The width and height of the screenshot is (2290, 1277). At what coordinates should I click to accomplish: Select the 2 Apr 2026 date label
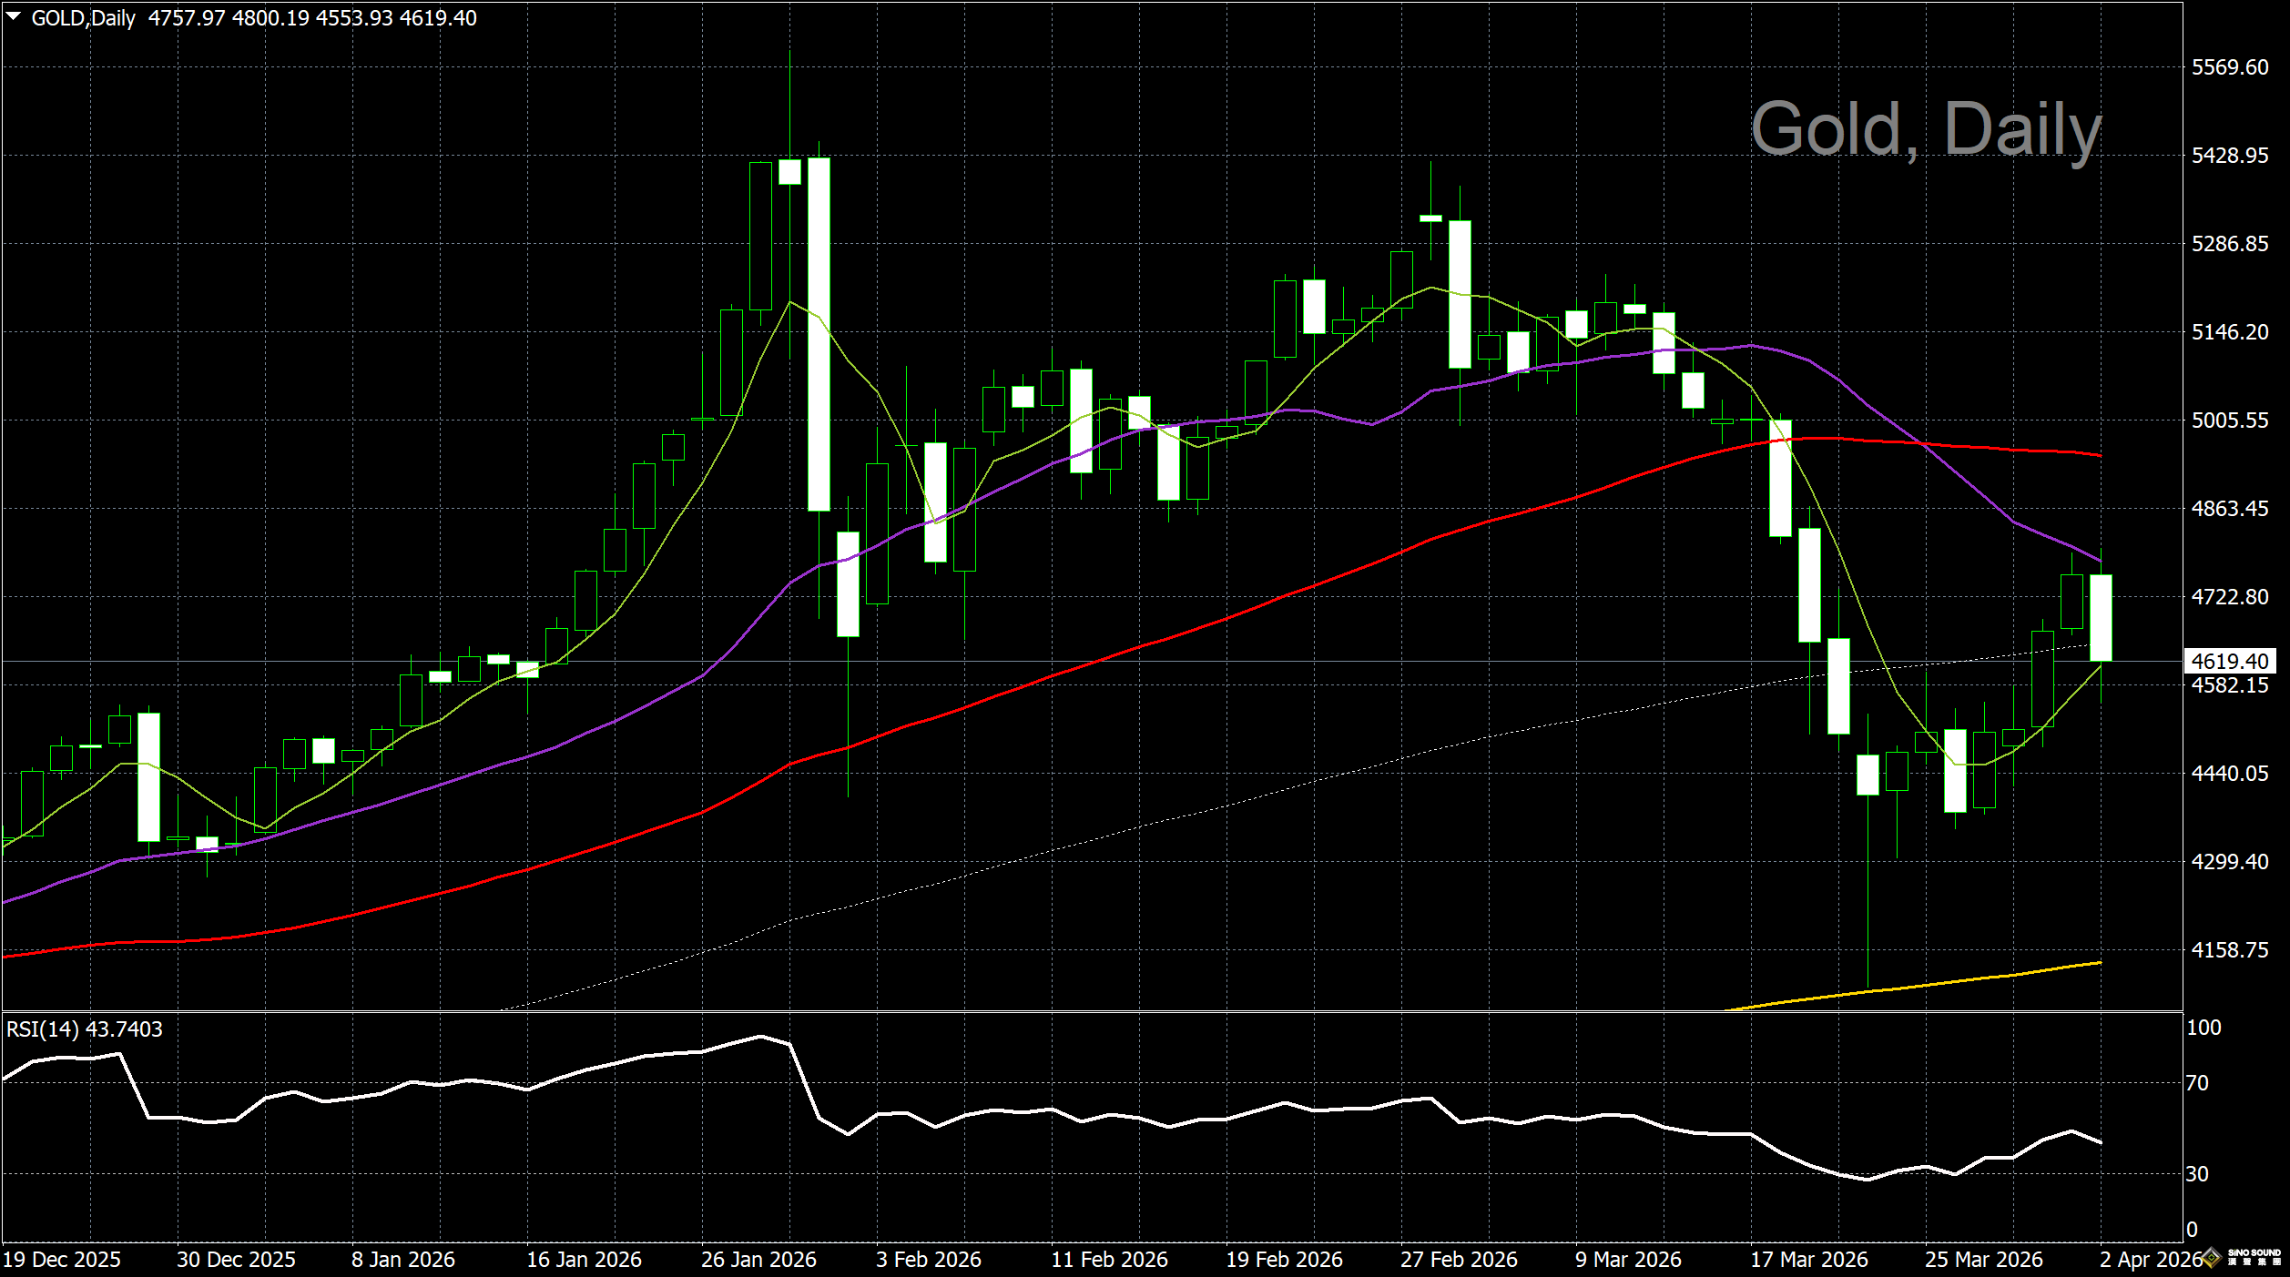click(2151, 1260)
